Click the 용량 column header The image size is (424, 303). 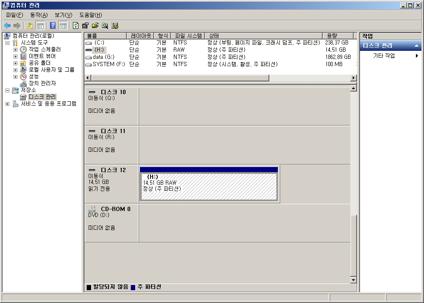[x=337, y=36]
